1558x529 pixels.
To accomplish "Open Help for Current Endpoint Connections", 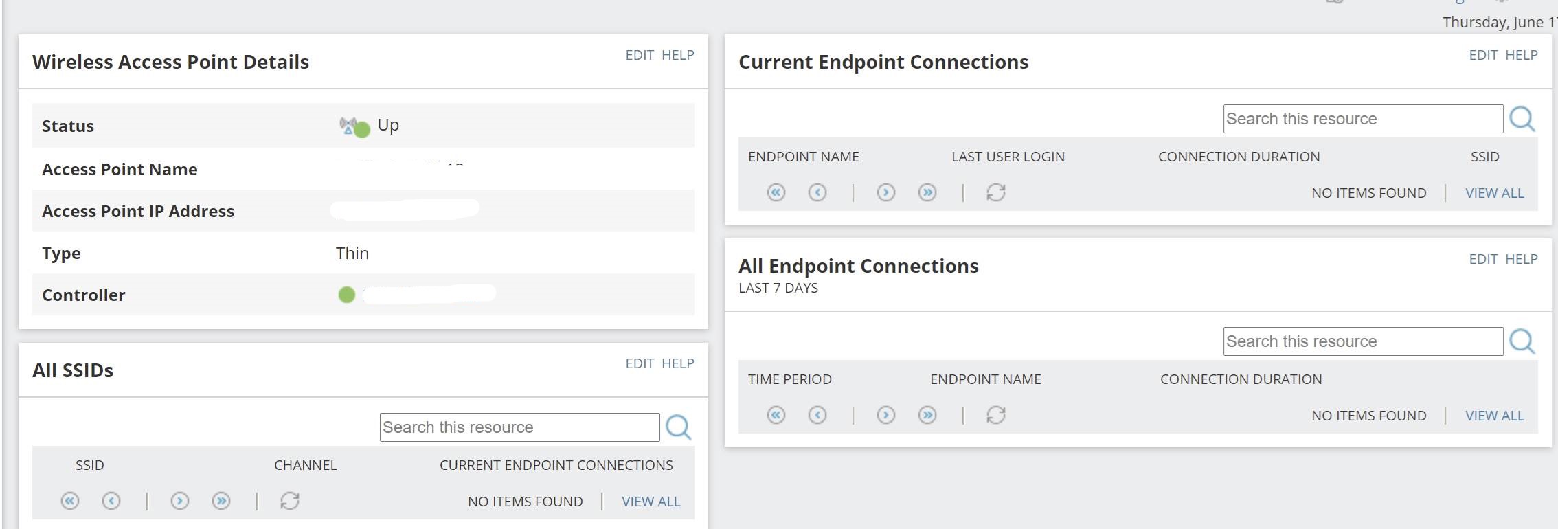I will tap(1521, 55).
